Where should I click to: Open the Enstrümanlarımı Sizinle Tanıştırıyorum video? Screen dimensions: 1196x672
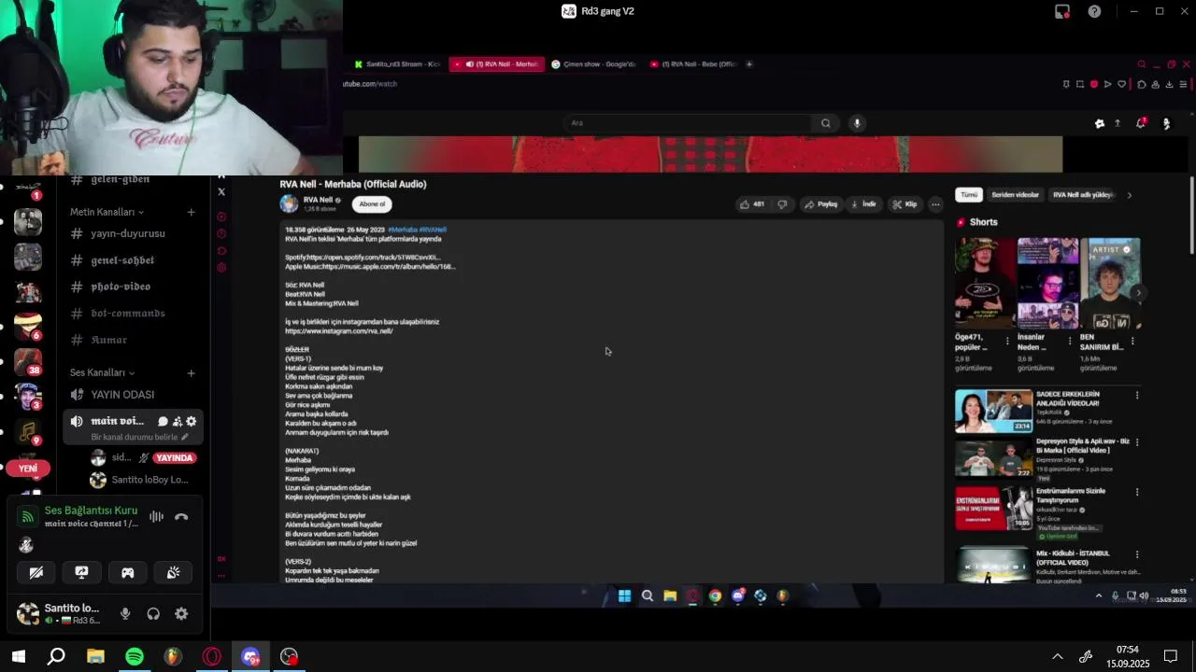[993, 508]
